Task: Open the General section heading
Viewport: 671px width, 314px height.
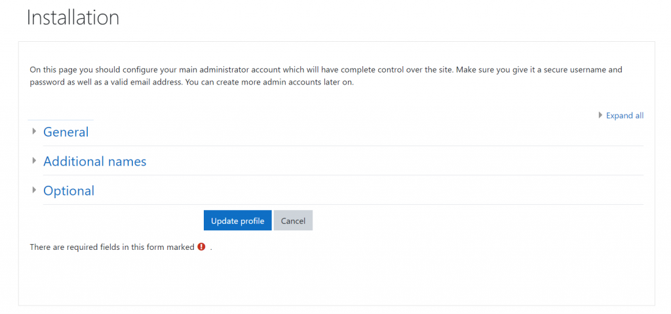Action: (66, 132)
